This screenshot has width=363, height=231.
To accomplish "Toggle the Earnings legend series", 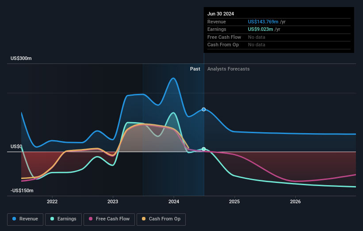I will pos(63,219).
